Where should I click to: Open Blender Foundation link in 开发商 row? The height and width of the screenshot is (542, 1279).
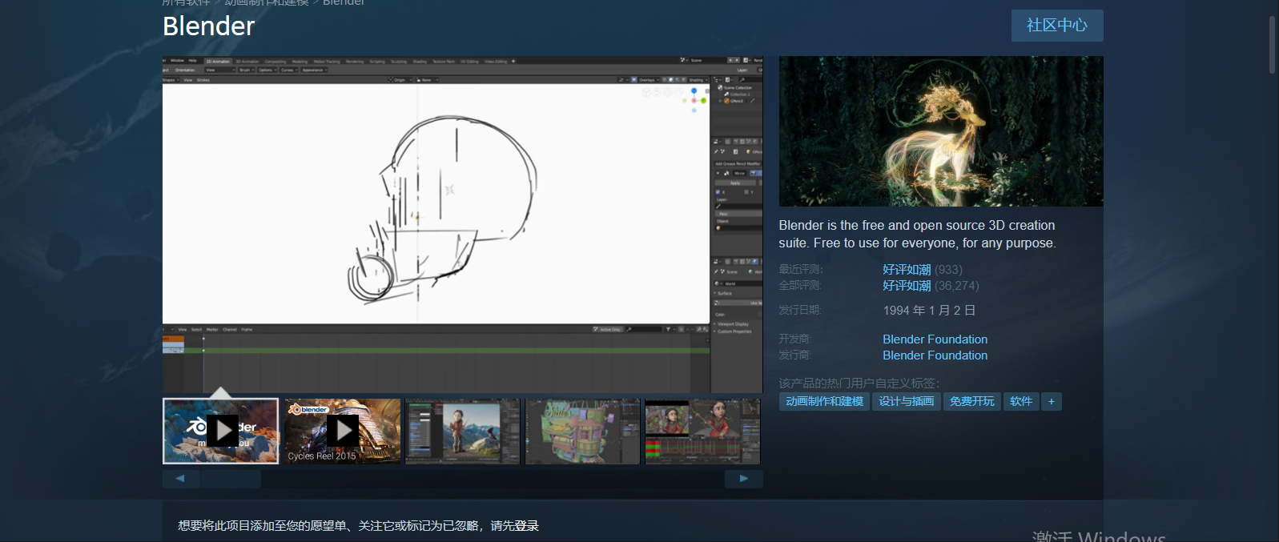pos(935,339)
